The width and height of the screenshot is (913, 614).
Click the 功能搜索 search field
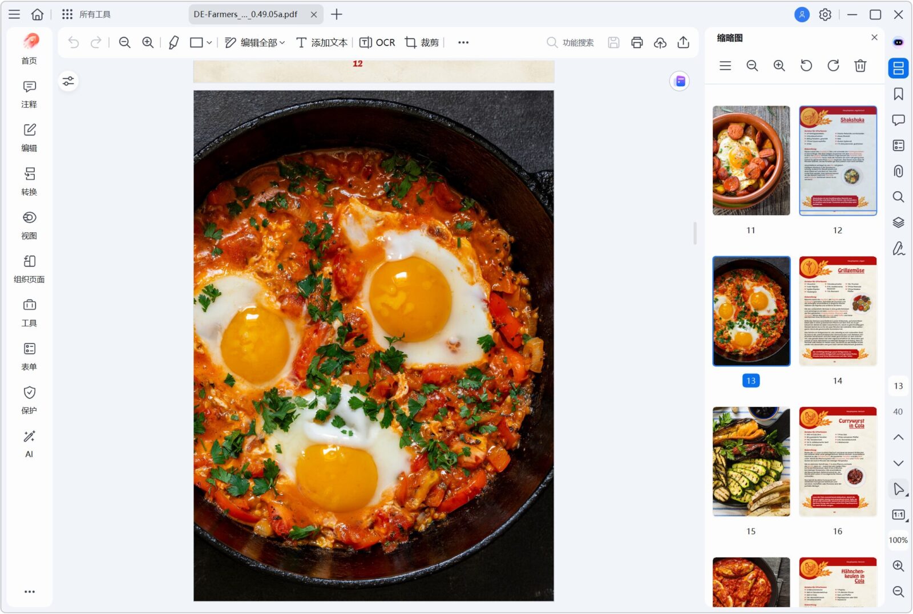point(570,43)
